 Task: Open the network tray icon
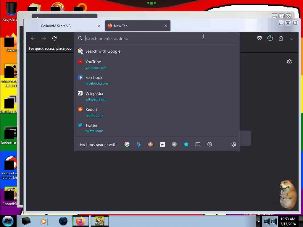pyautogui.click(x=267, y=221)
